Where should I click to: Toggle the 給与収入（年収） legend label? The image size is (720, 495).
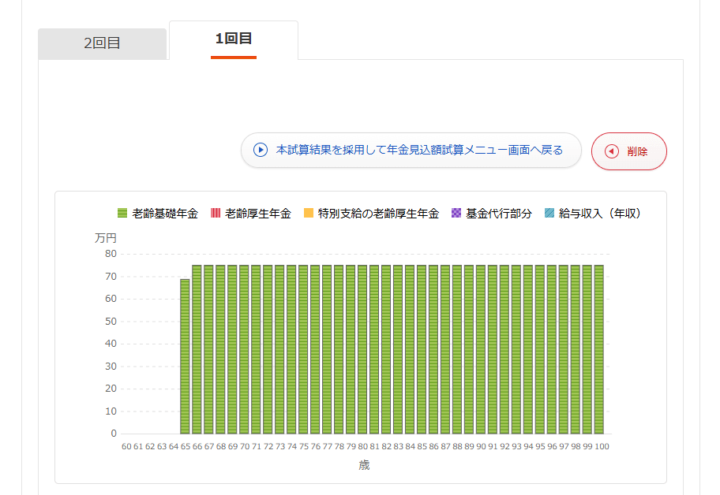click(x=599, y=214)
